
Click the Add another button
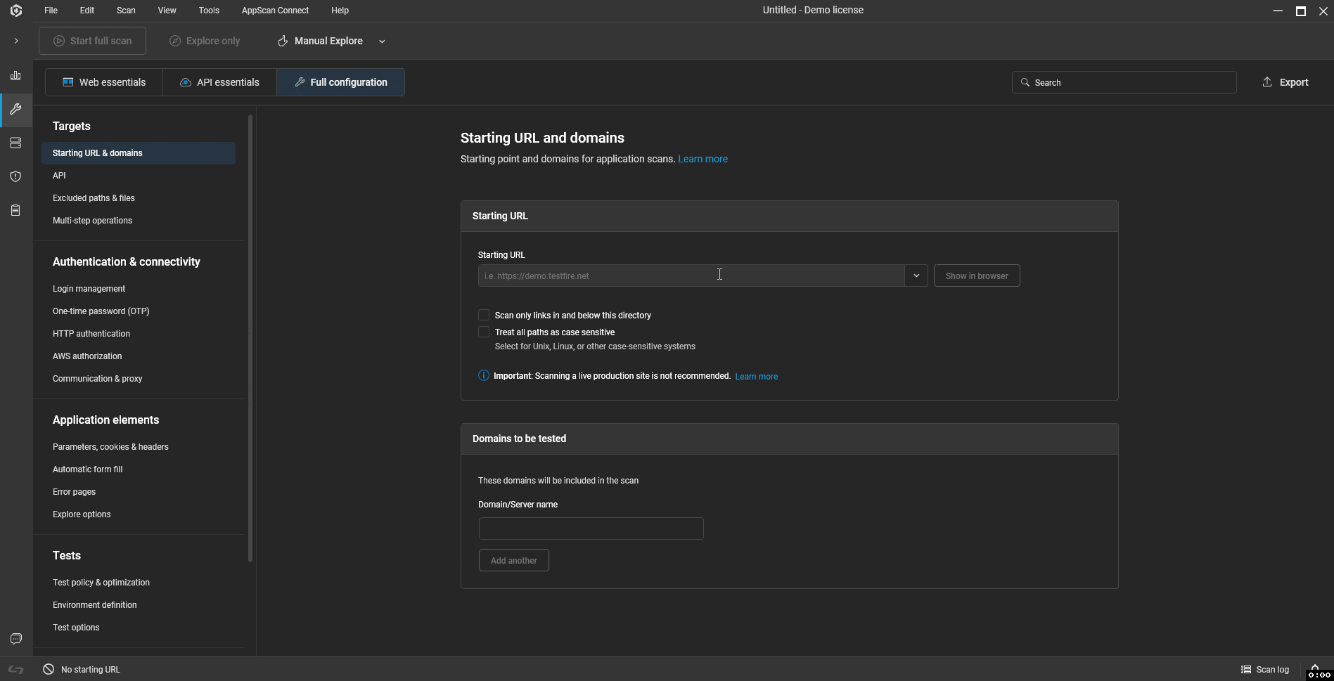click(x=514, y=560)
